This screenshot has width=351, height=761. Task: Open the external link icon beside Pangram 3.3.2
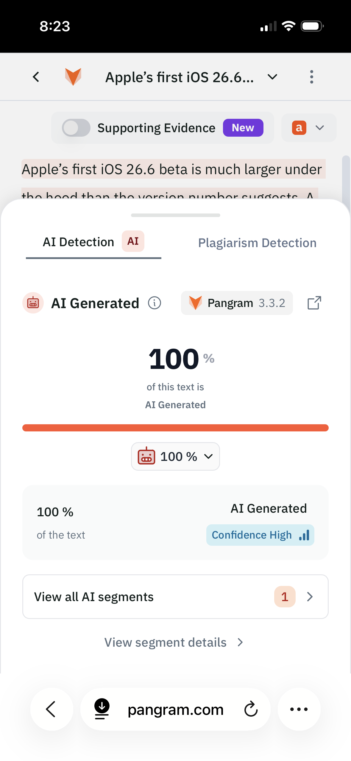[x=314, y=303]
